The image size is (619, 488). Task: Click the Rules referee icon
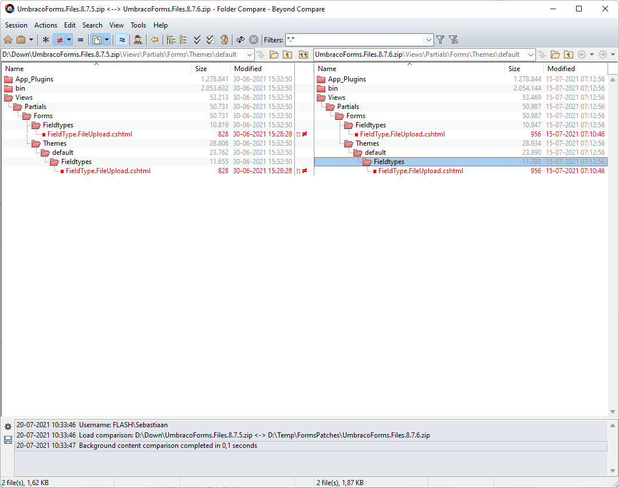pyautogui.click(x=138, y=40)
